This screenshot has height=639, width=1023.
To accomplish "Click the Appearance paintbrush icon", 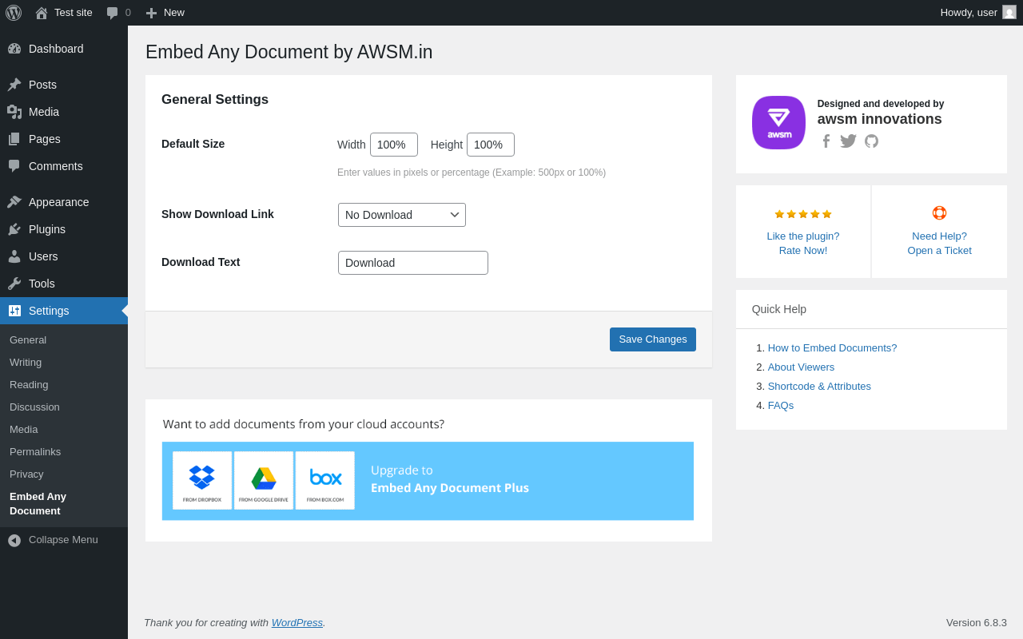I will coord(14,202).
